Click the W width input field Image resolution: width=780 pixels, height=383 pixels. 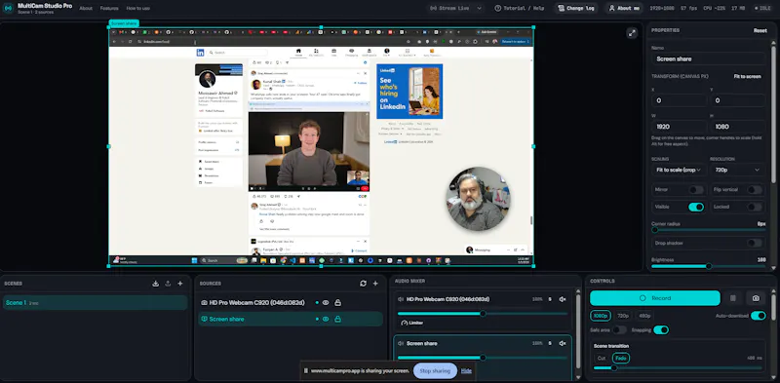click(x=679, y=127)
